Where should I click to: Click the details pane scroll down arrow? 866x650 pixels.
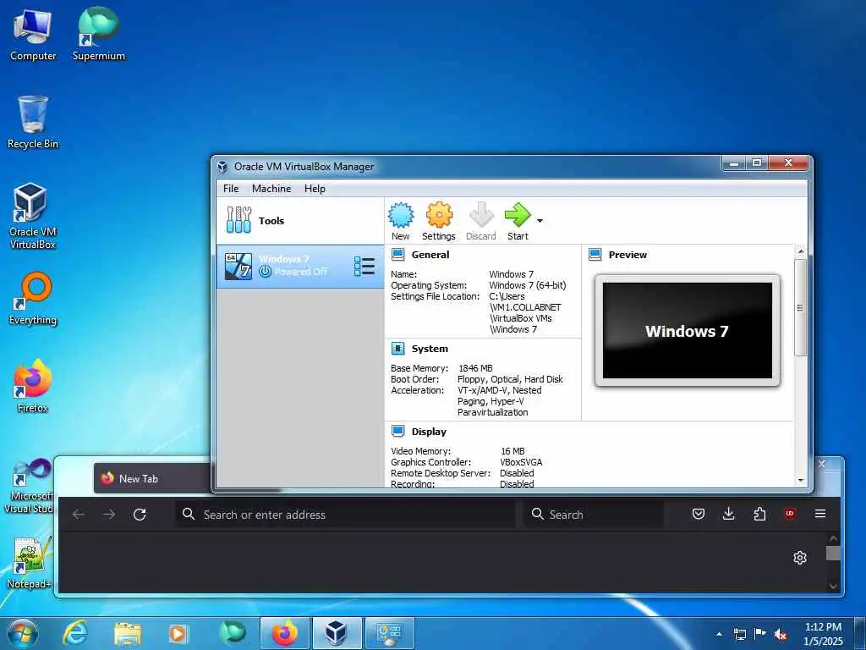click(x=801, y=481)
